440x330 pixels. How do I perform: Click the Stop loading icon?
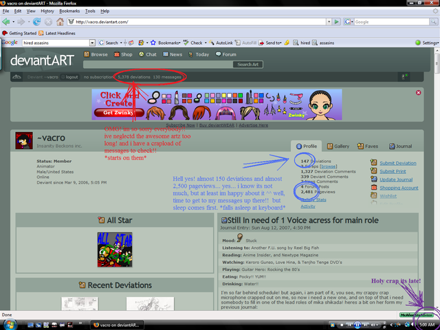tap(48, 21)
